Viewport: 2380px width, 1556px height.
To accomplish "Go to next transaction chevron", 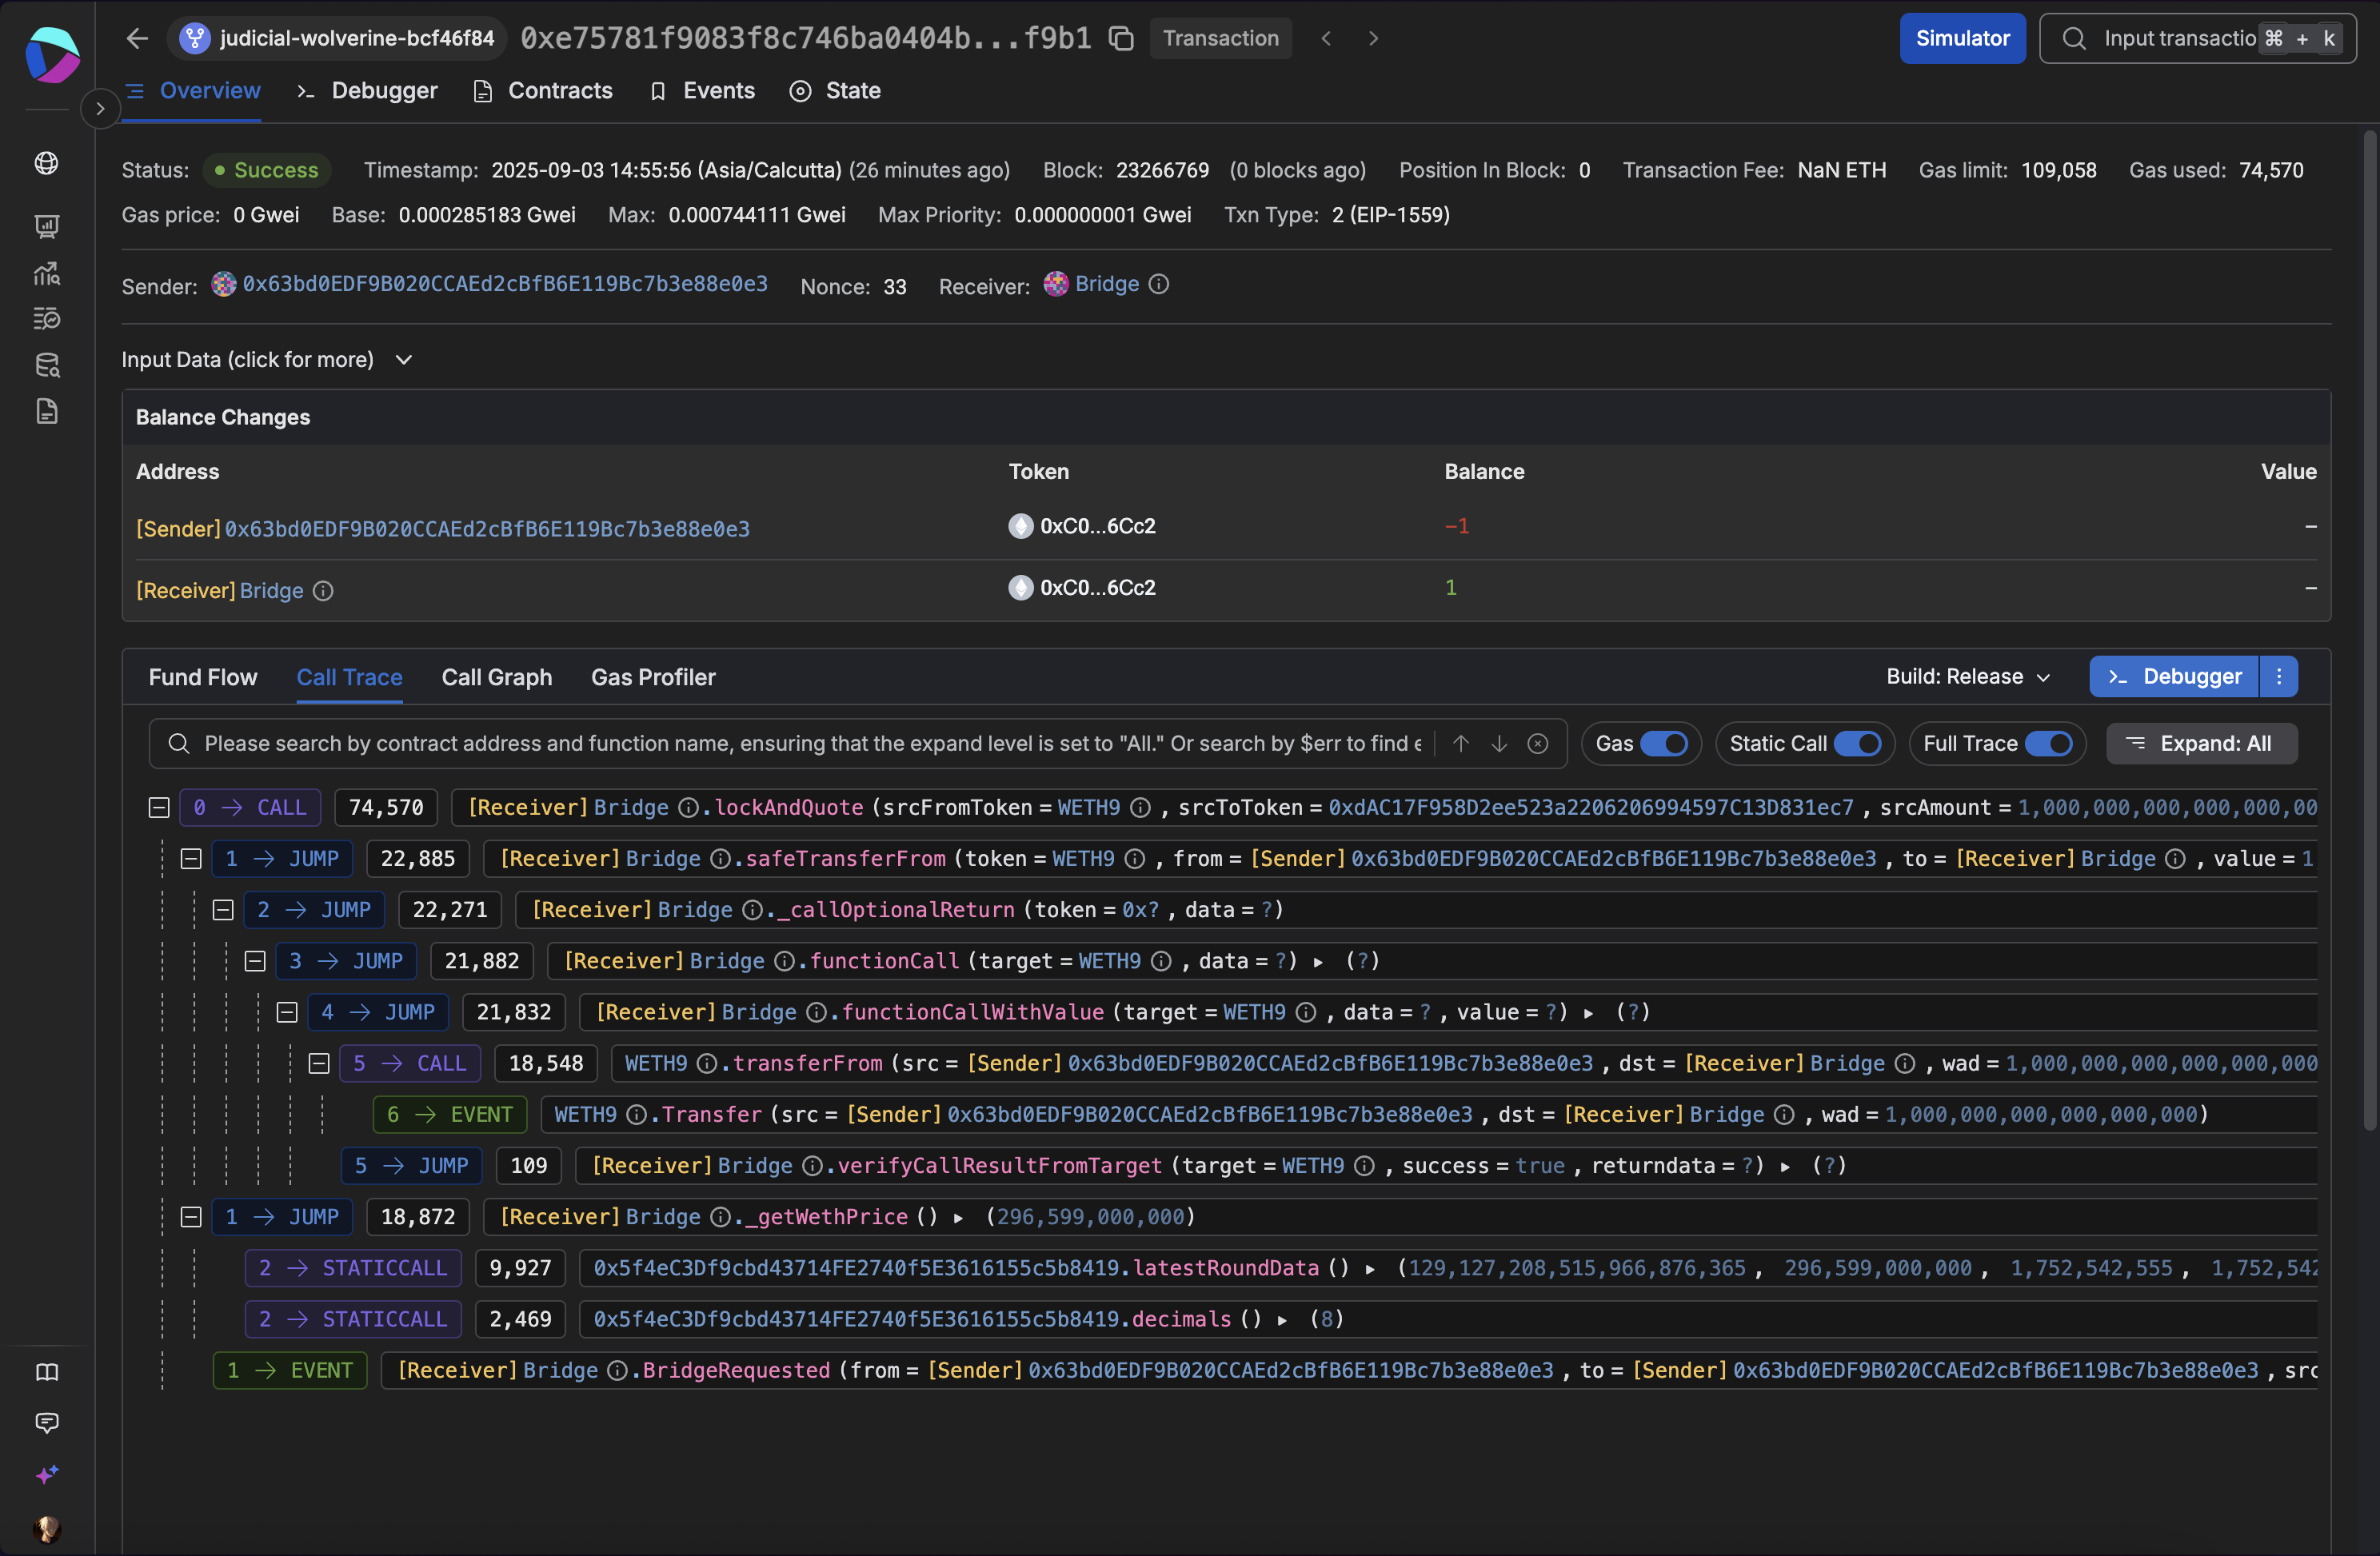I will [x=1373, y=38].
